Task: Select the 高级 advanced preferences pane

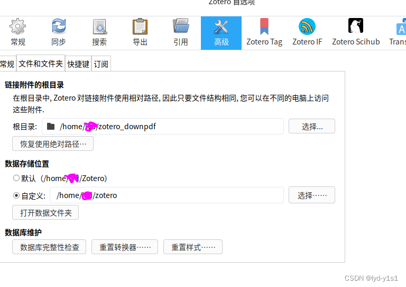Action: [x=222, y=33]
